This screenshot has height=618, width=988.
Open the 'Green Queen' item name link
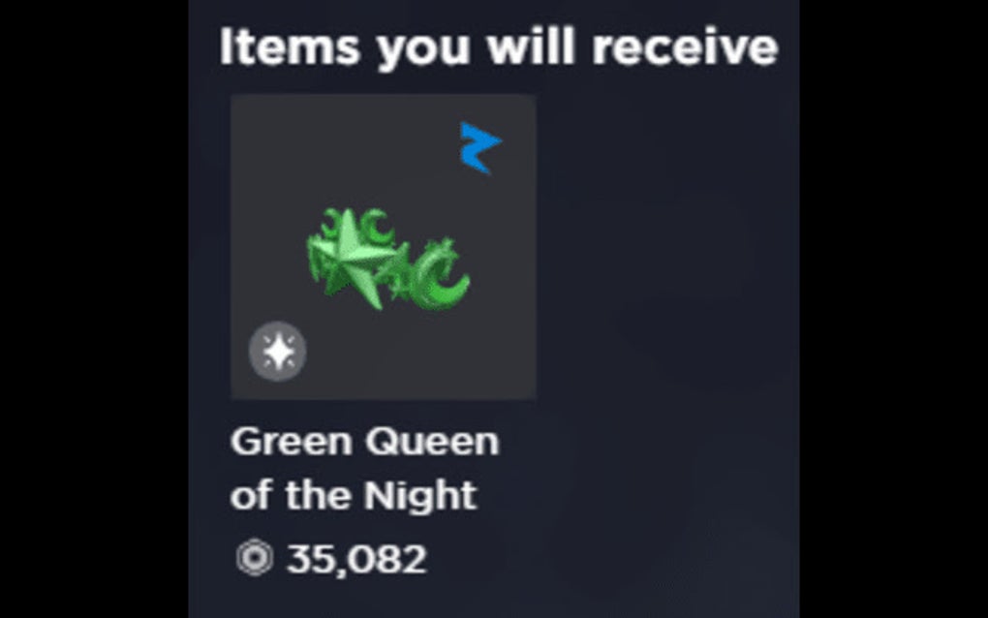point(365,441)
